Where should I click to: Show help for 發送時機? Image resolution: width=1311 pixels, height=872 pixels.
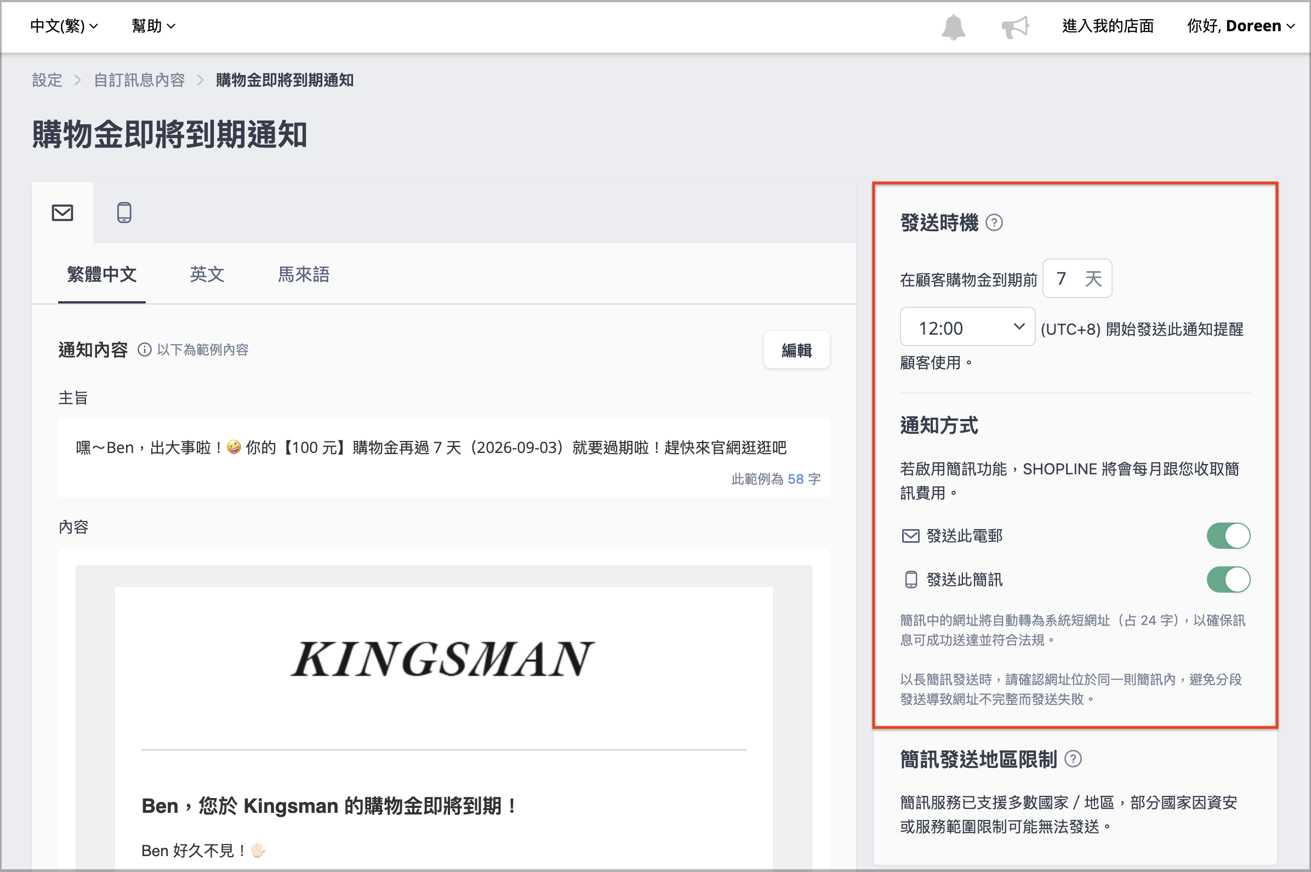click(x=994, y=223)
